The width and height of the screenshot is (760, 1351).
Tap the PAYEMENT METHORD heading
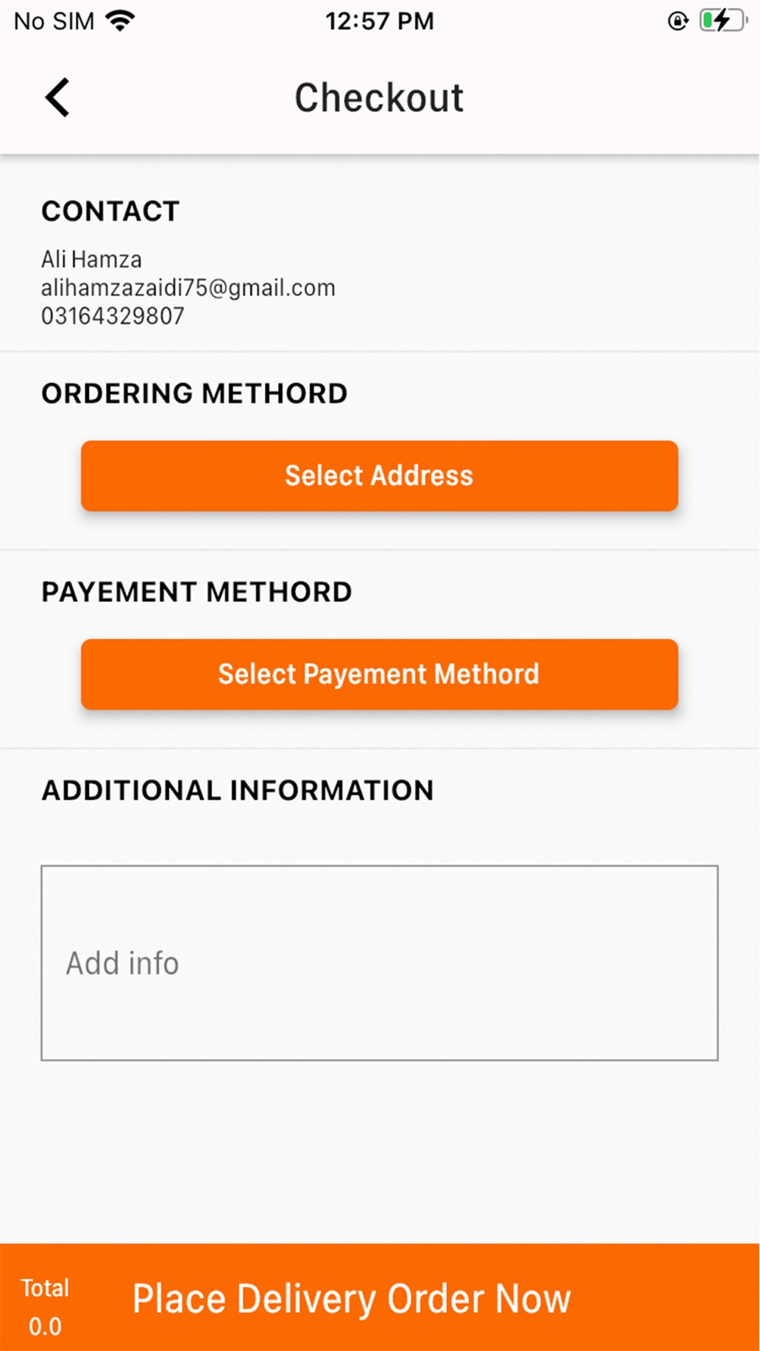click(197, 592)
